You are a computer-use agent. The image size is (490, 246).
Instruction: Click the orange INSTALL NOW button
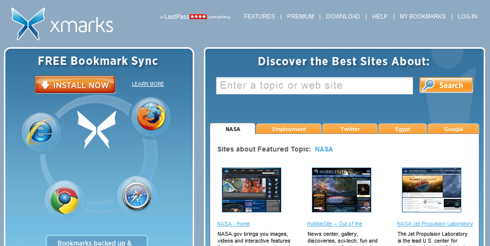pos(75,84)
